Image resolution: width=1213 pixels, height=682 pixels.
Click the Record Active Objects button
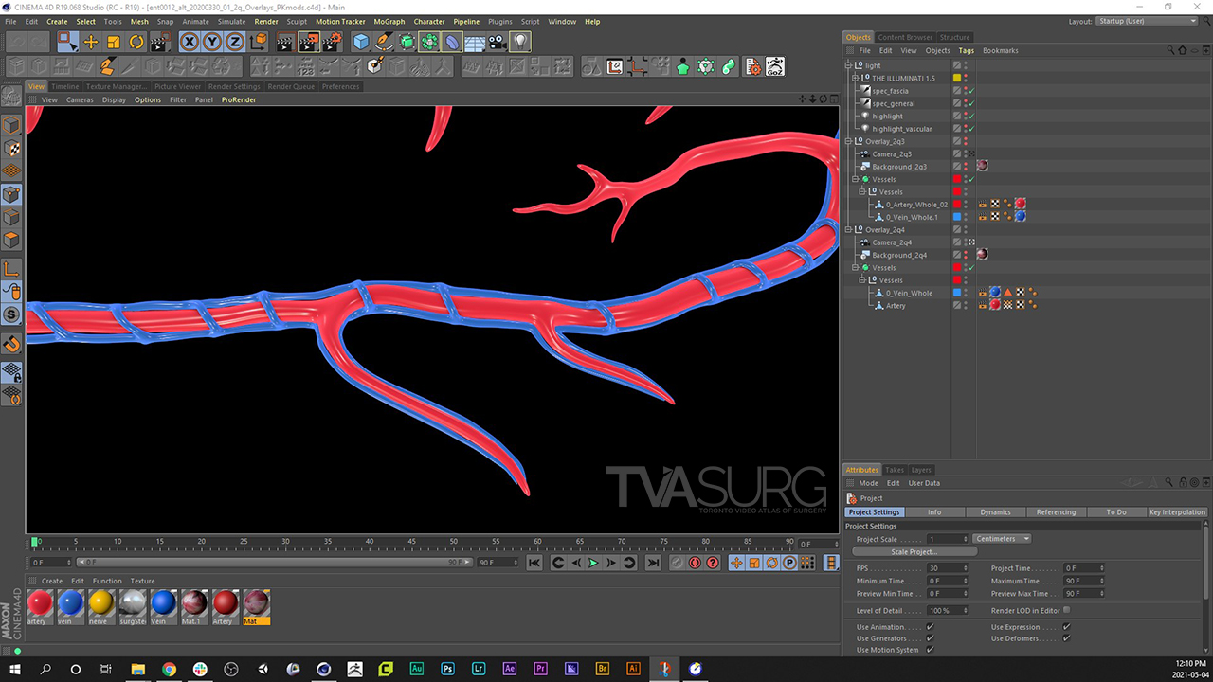coord(678,563)
